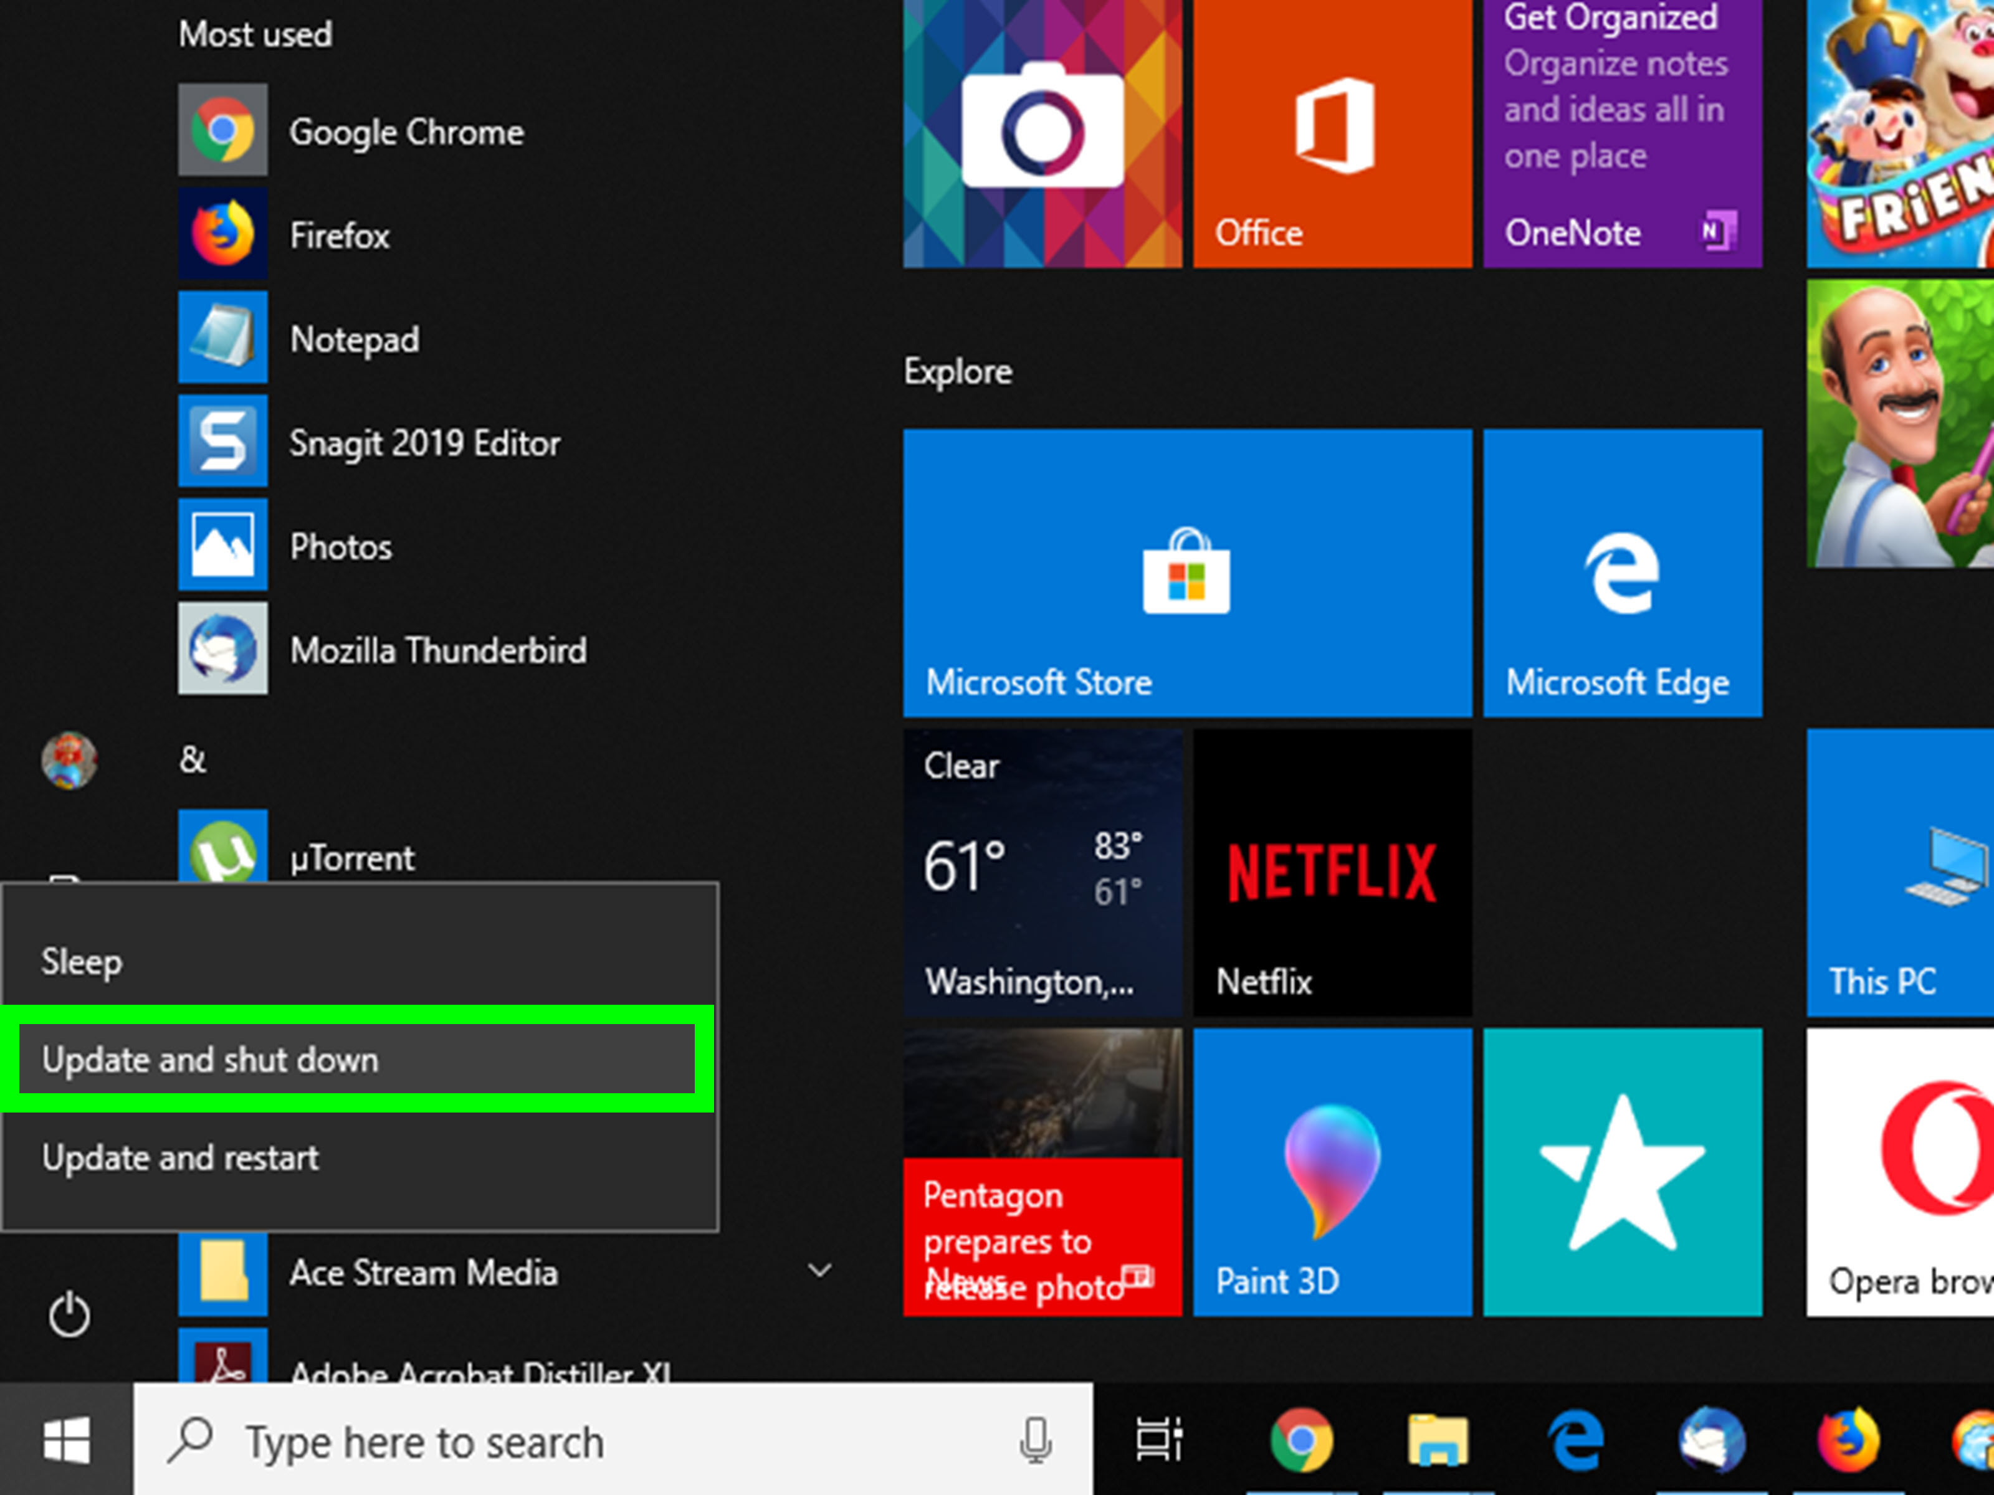
Task: Open the Pentagon news tile
Action: (1042, 1172)
